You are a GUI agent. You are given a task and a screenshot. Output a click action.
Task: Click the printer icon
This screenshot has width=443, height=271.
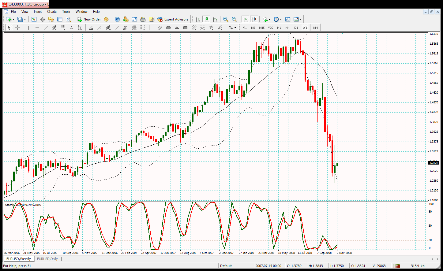tap(143, 19)
